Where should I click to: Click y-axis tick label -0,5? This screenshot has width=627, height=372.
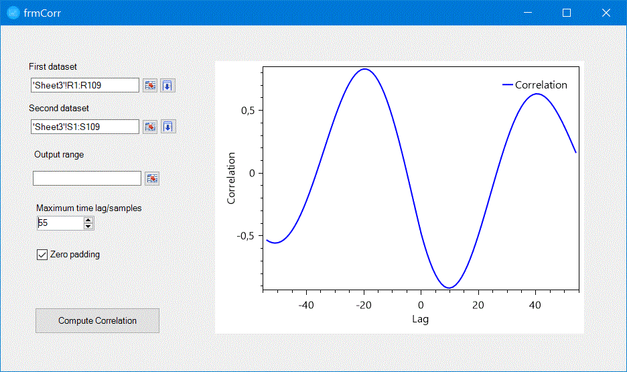[x=246, y=236]
